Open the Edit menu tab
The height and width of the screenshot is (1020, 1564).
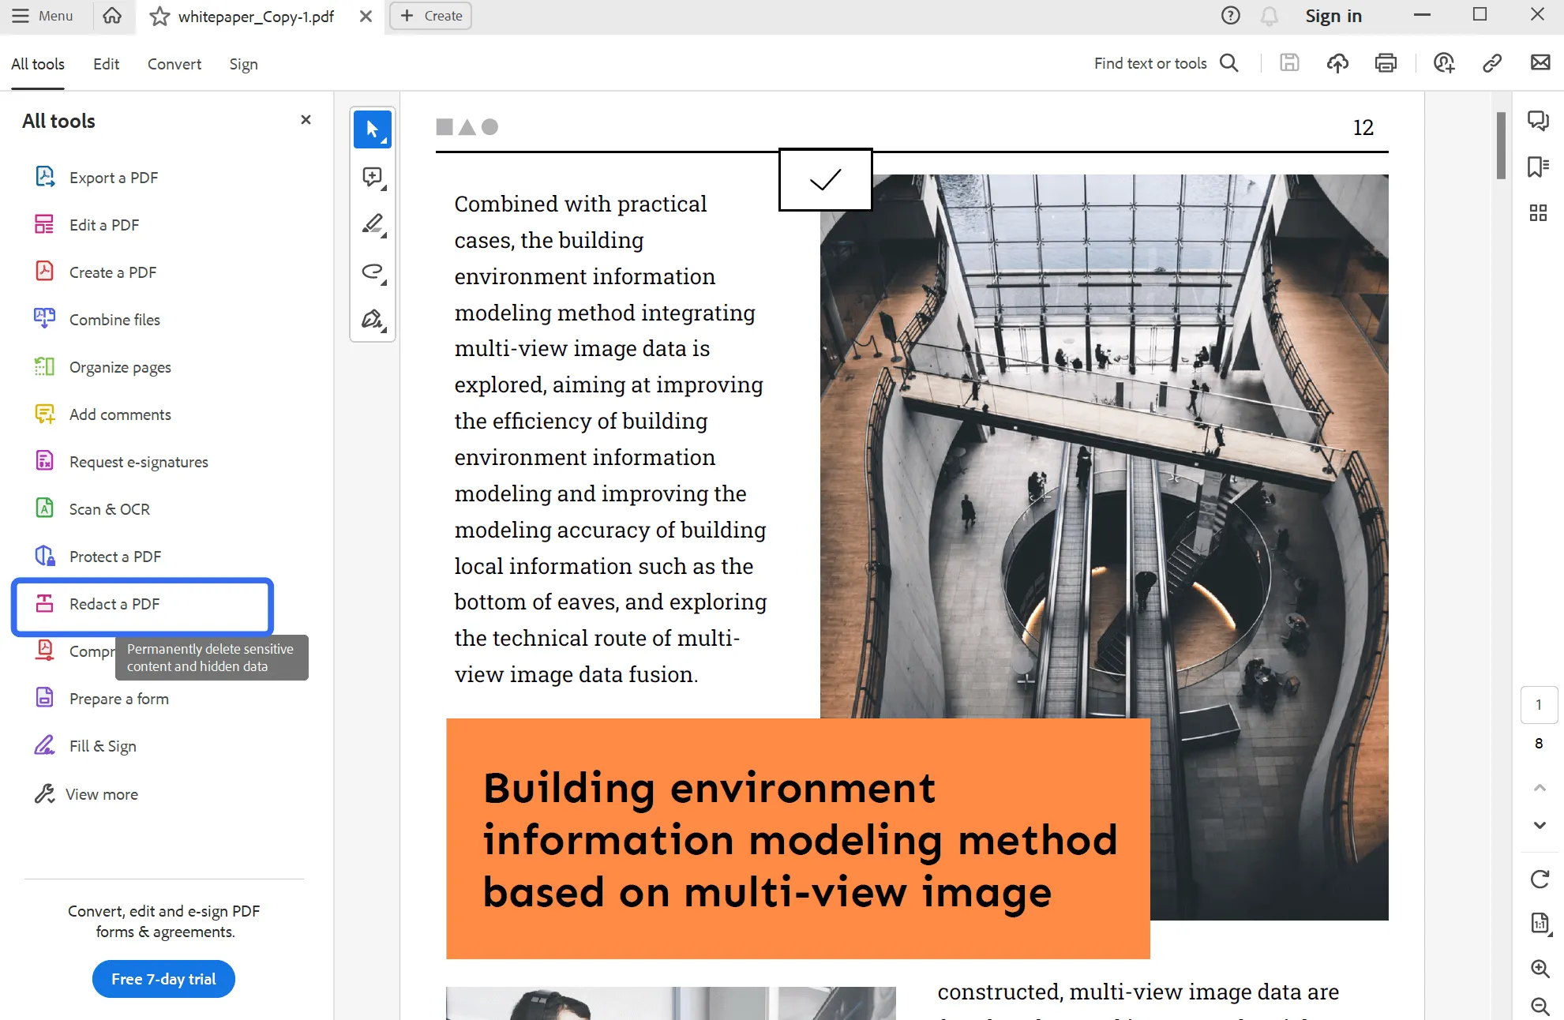point(106,64)
